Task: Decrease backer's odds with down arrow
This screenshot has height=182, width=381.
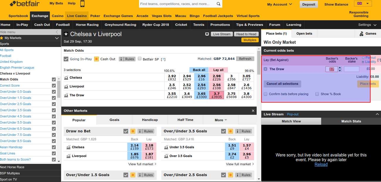Action: click(x=340, y=70)
